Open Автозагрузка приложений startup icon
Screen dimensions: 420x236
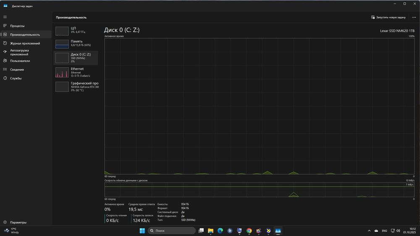point(5,52)
